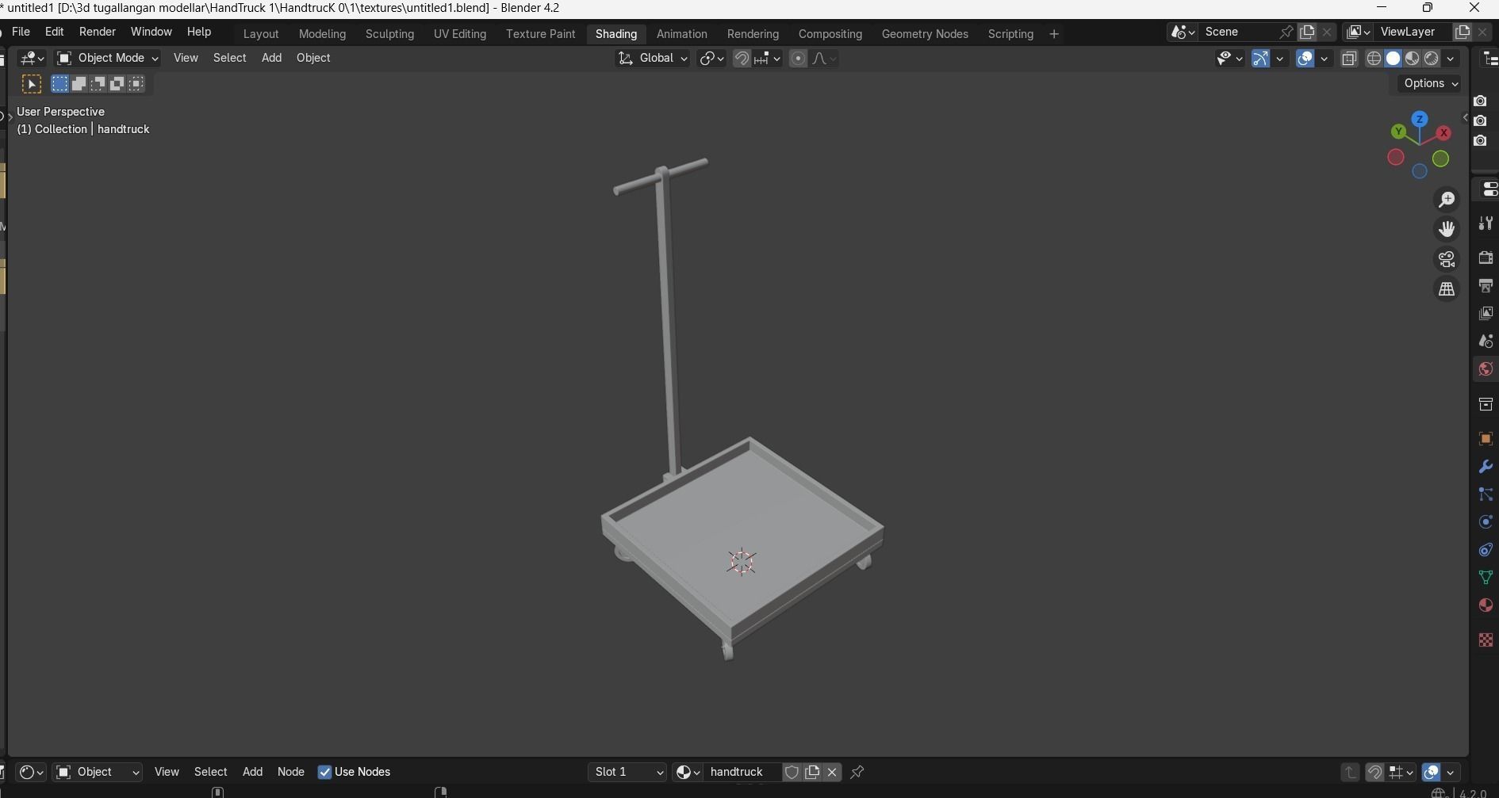This screenshot has width=1499, height=798.
Task: Toggle the camera view icon
Action: [x=1447, y=259]
